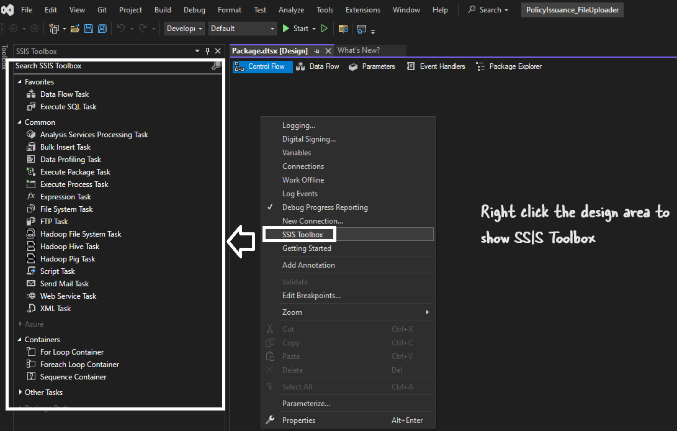Select the Analysis Services Processing Task icon
677x431 pixels.
[31, 134]
